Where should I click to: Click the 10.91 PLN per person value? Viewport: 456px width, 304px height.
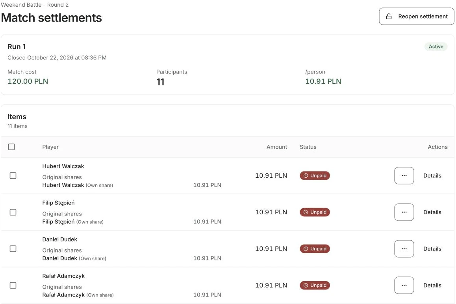(x=323, y=81)
